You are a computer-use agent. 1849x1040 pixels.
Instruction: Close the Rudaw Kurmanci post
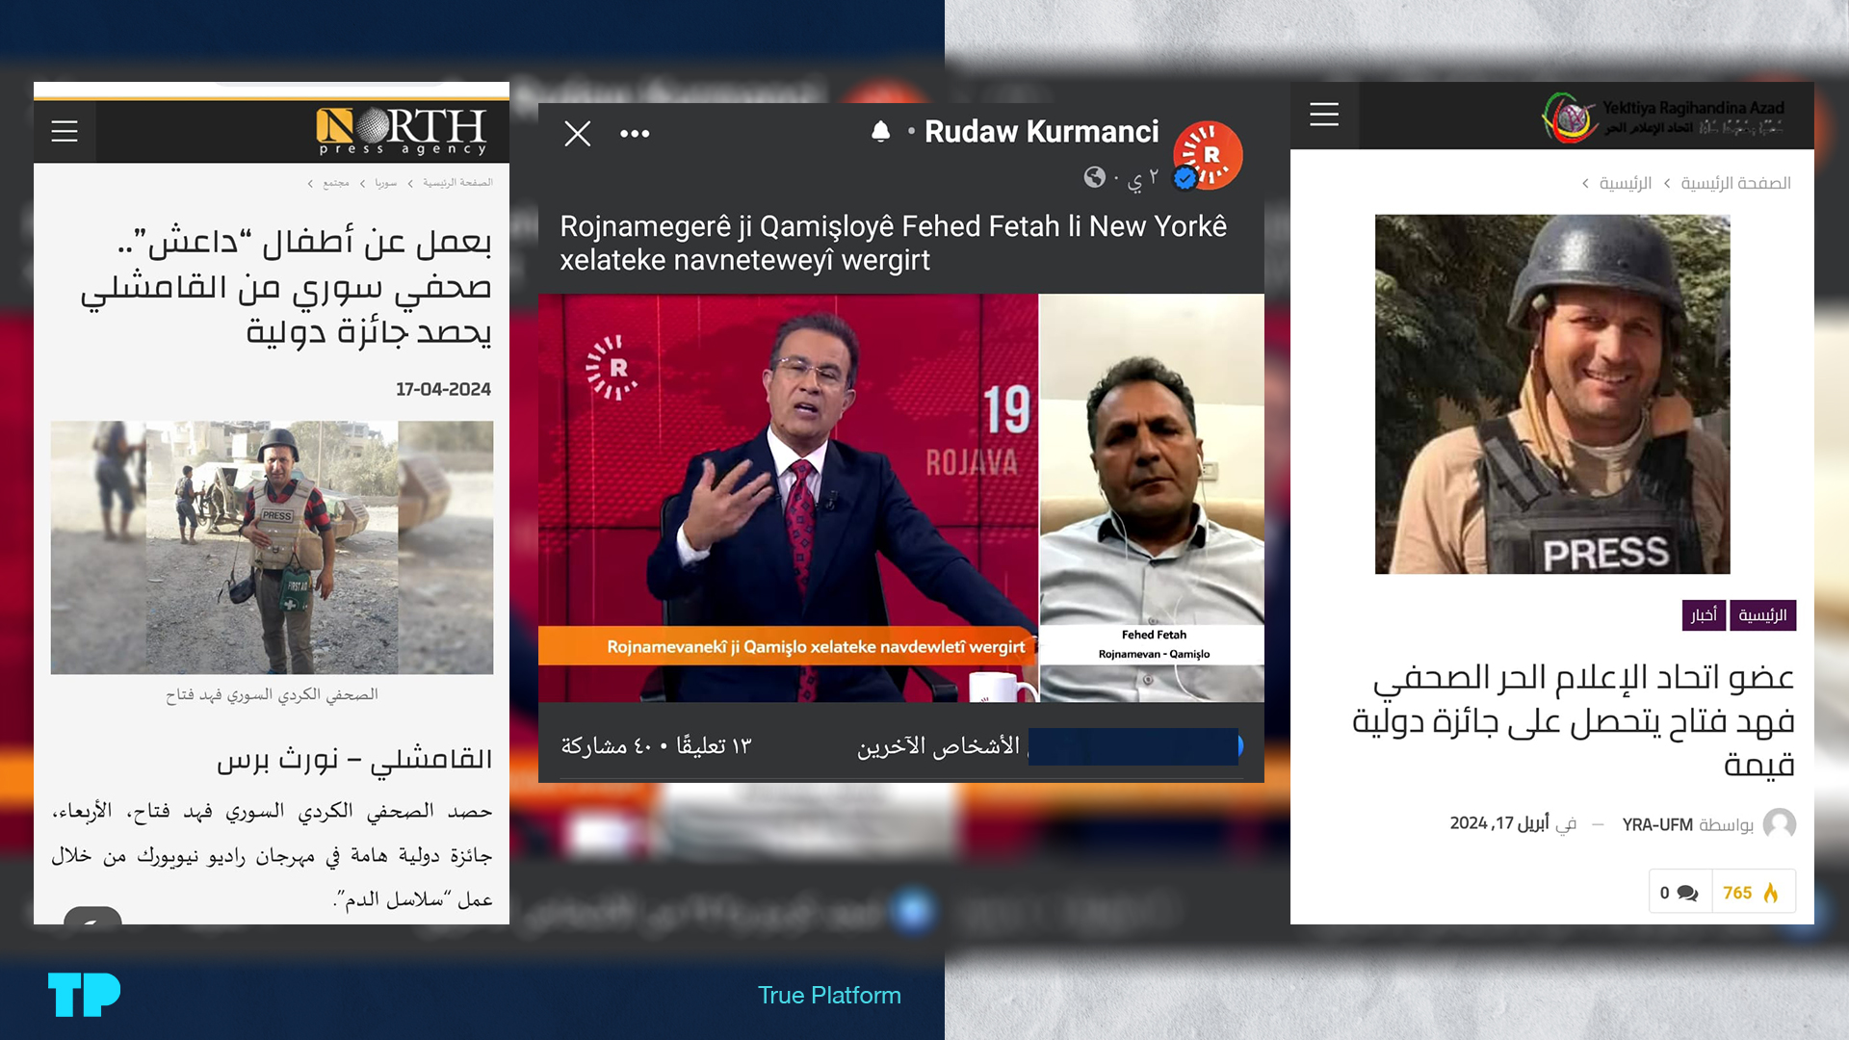577,133
